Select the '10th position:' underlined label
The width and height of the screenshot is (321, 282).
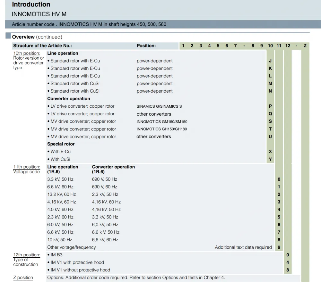click(27, 53)
